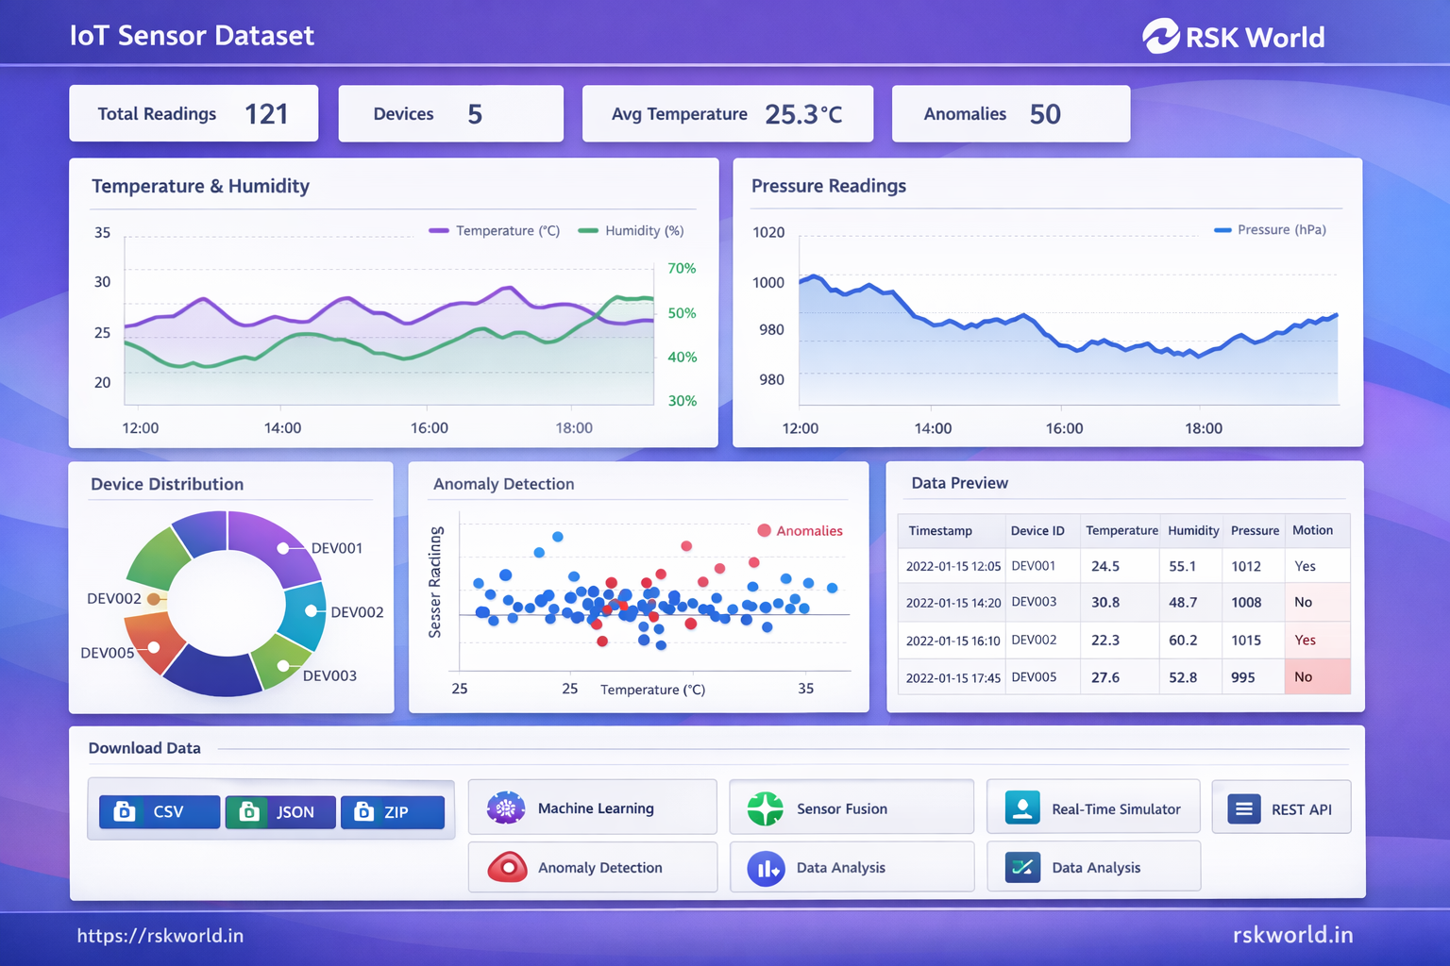Screen dimensions: 1450x966
Task: Open https://rskworld.in footer link
Action: [160, 936]
